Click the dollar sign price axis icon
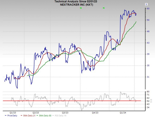 (x=146, y=4)
